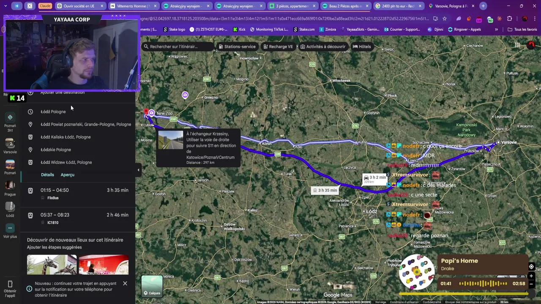Select the Hôtels filter chip
Image resolution: width=541 pixels, height=304 pixels.
pyautogui.click(x=362, y=46)
